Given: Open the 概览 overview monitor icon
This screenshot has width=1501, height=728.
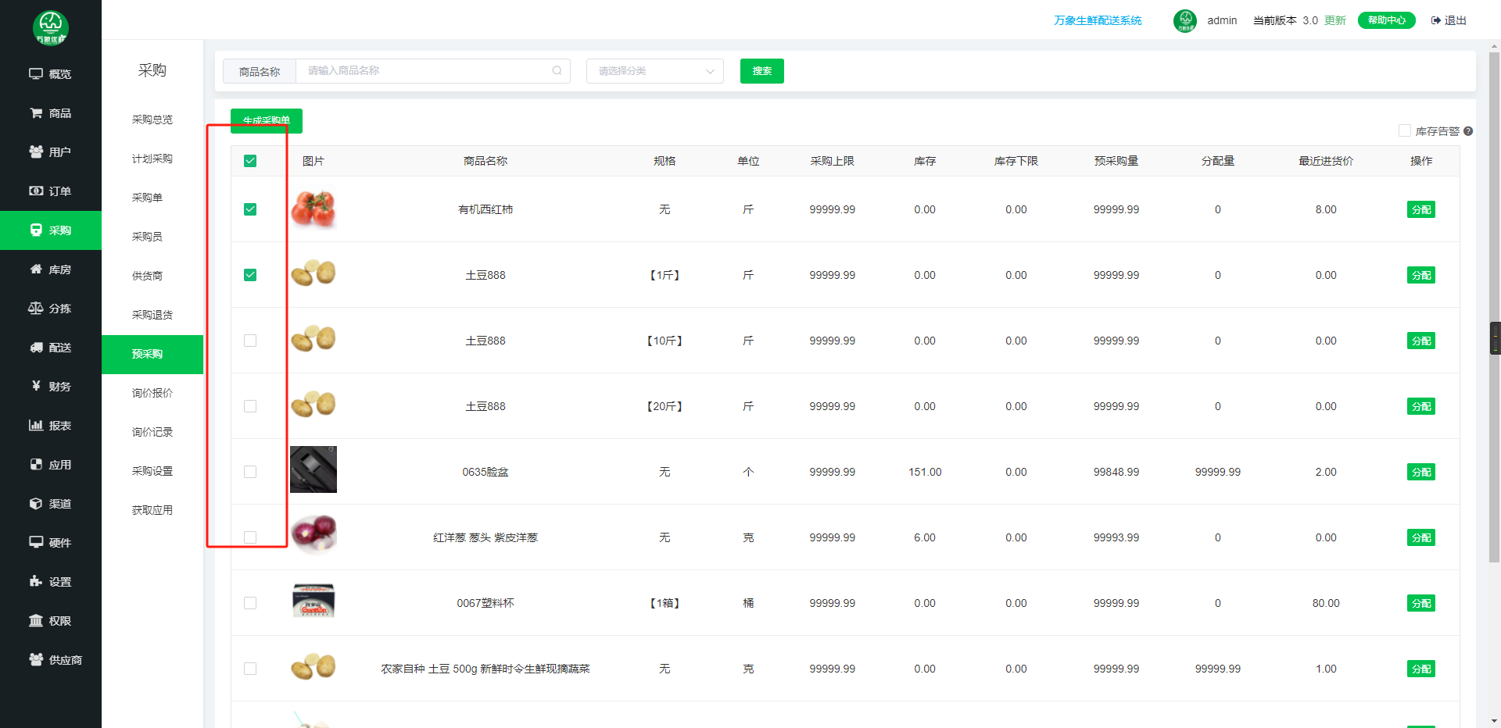Looking at the screenshot, I should [x=36, y=73].
